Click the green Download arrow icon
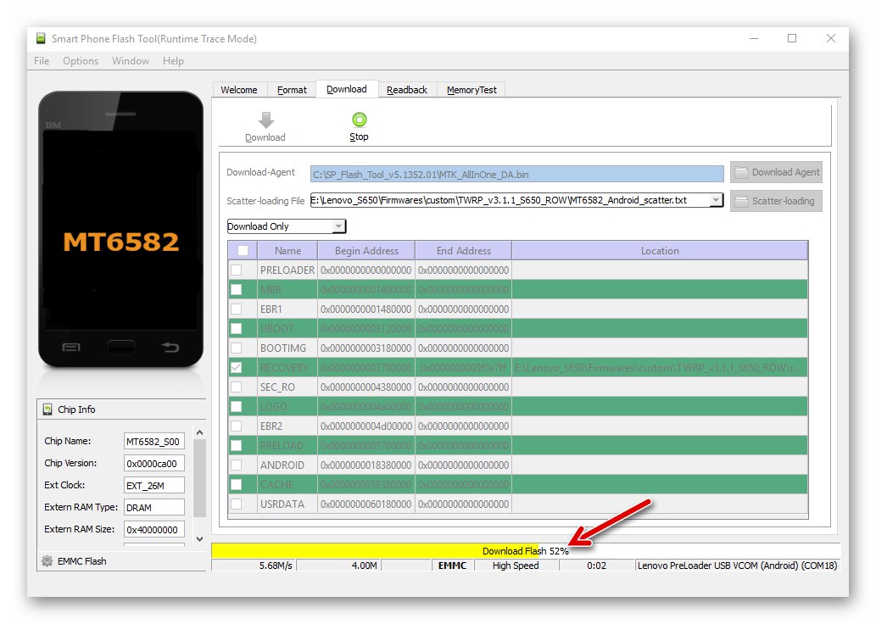The height and width of the screenshot is (624, 876). (x=265, y=119)
